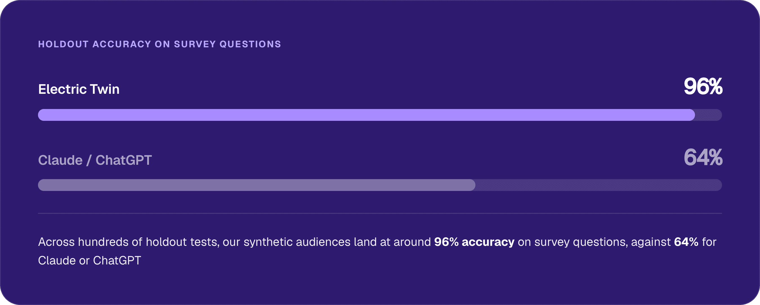
Task: Click the bold "64%" in the caption
Action: point(686,242)
